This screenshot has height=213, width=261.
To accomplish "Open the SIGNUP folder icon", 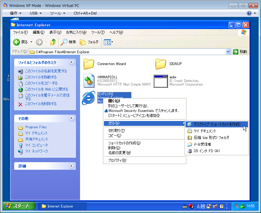I will point(161,64).
